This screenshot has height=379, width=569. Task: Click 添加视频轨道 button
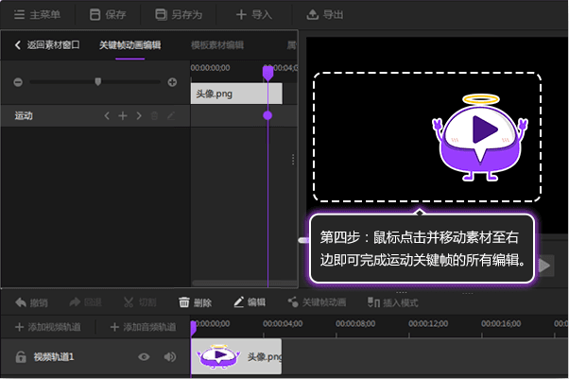click(x=46, y=327)
